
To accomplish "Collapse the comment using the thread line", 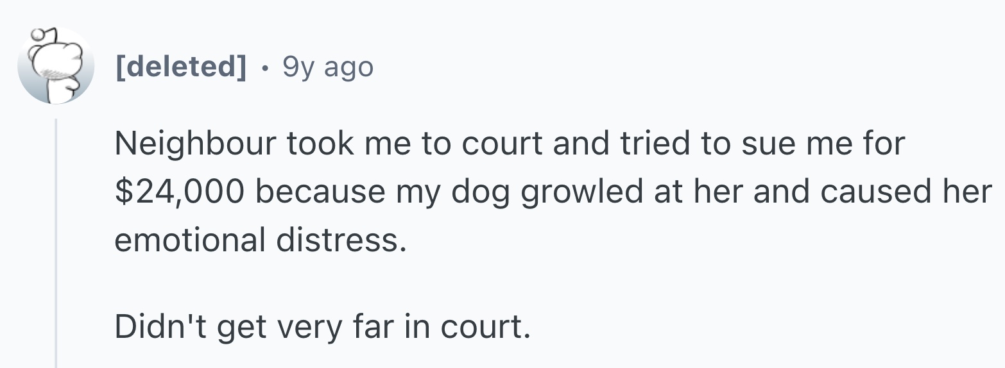I will 56,244.
